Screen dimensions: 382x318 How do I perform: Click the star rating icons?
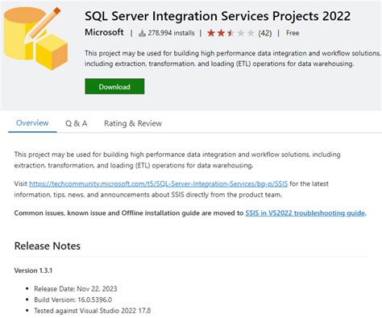[x=230, y=33]
